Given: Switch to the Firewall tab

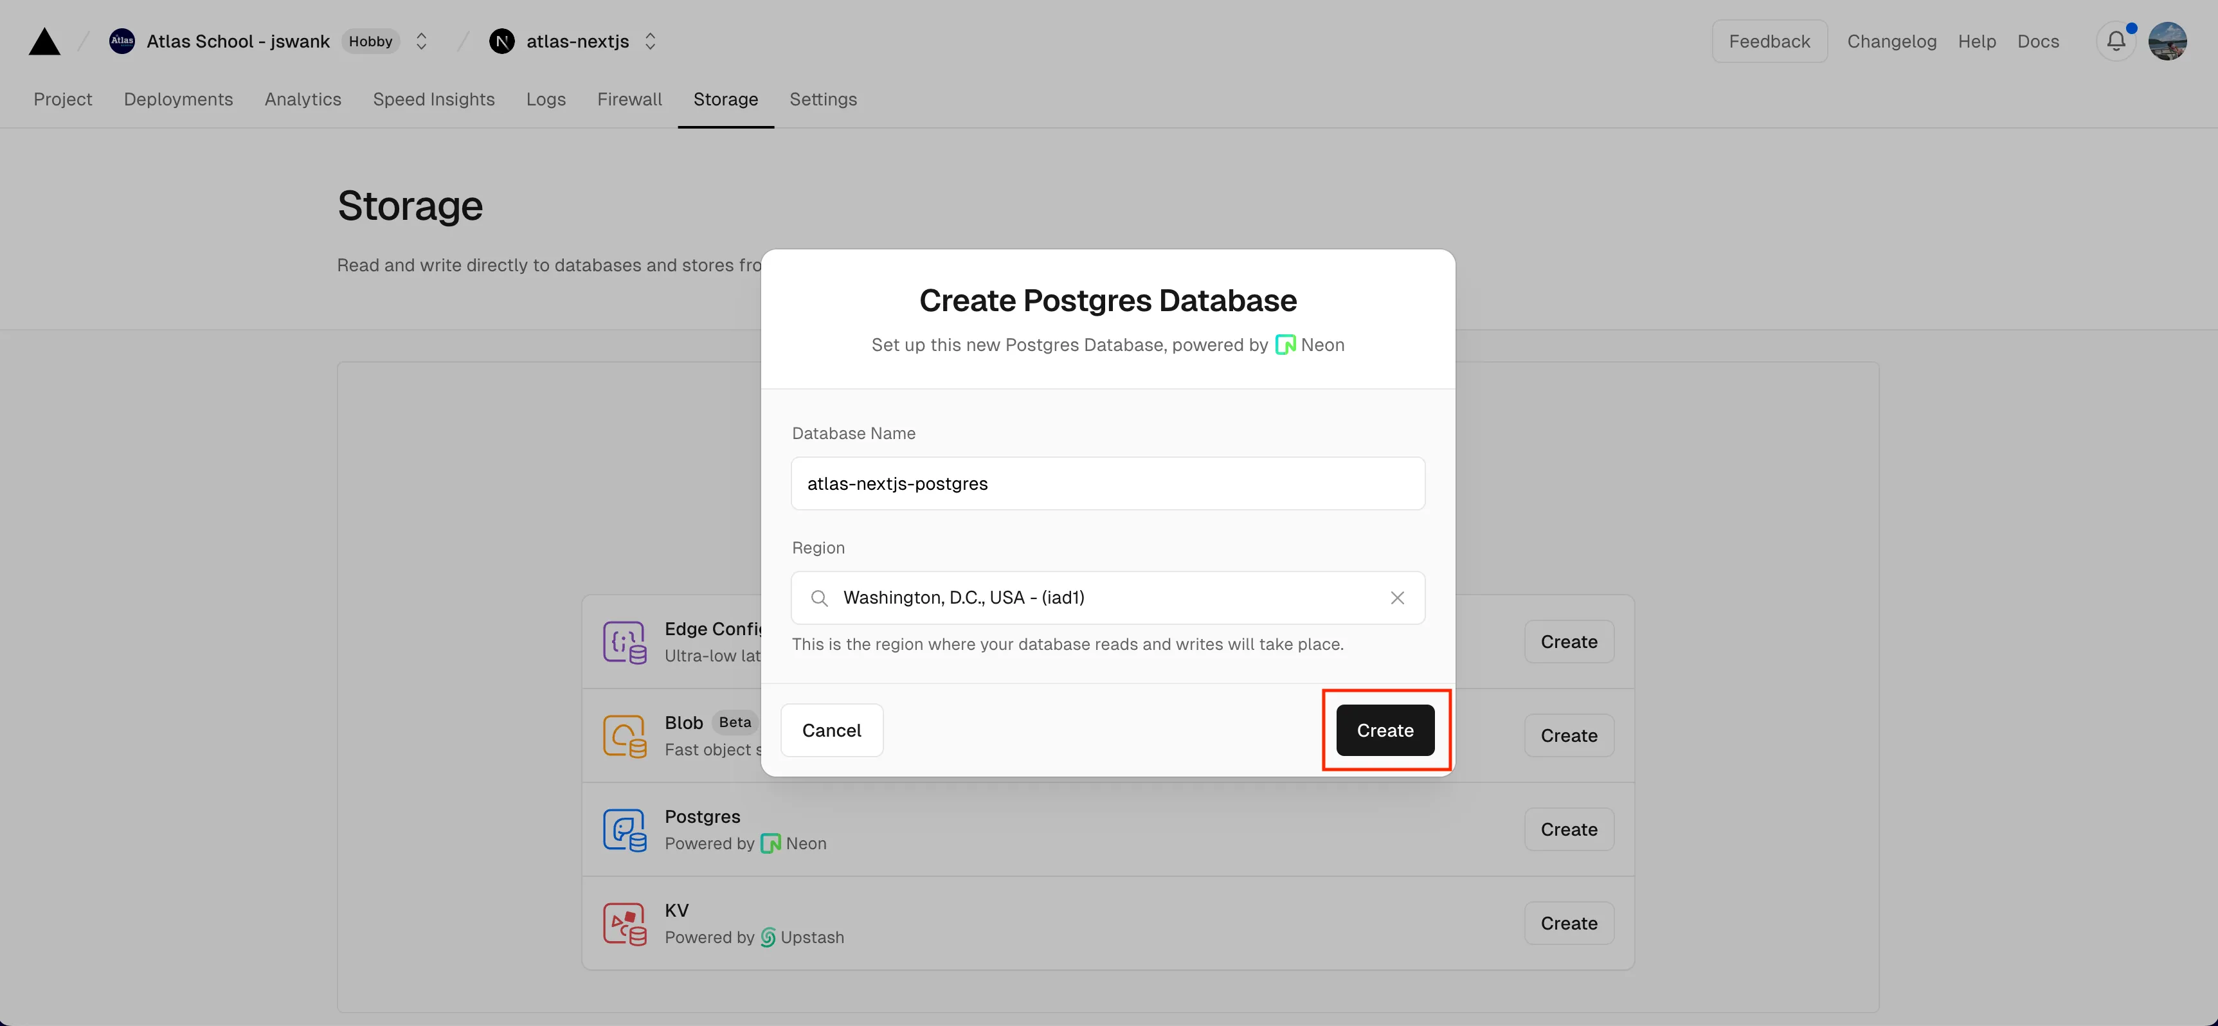Looking at the screenshot, I should (629, 99).
